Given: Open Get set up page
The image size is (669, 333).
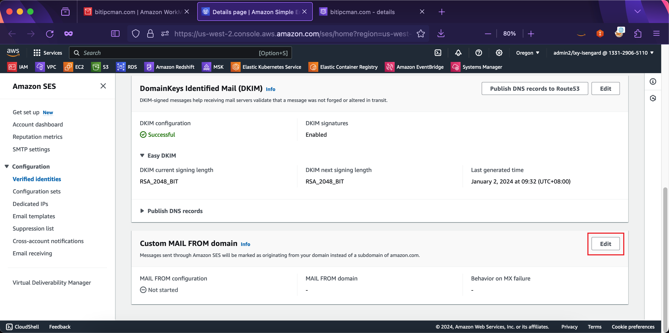Looking at the screenshot, I should (26, 112).
